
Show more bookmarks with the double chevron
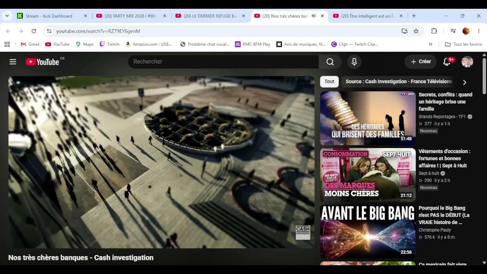[x=431, y=44]
